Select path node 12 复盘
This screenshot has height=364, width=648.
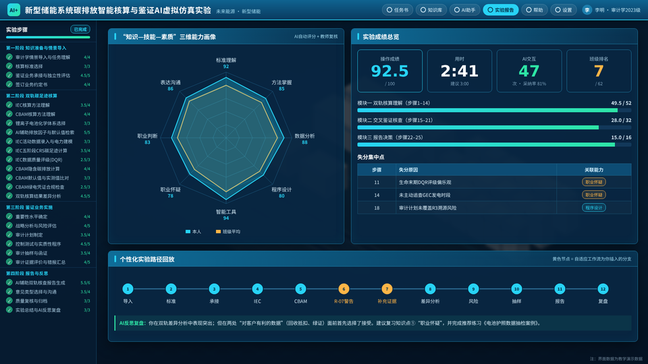(x=603, y=289)
